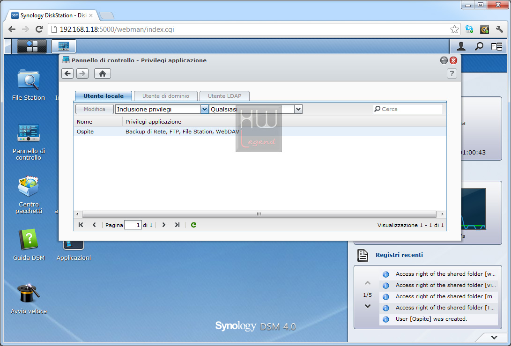Toggle the widgets panel icon
Image resolution: width=511 pixels, height=346 pixels.
(x=496, y=47)
